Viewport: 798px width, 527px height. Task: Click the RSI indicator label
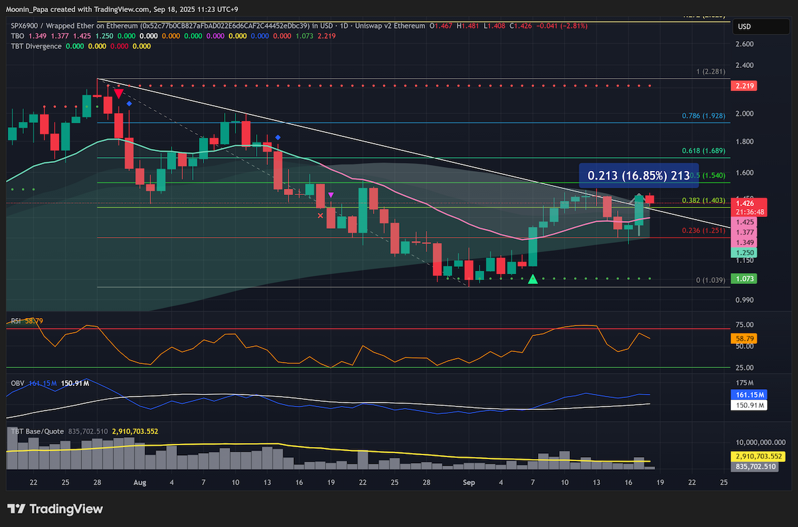tap(17, 321)
